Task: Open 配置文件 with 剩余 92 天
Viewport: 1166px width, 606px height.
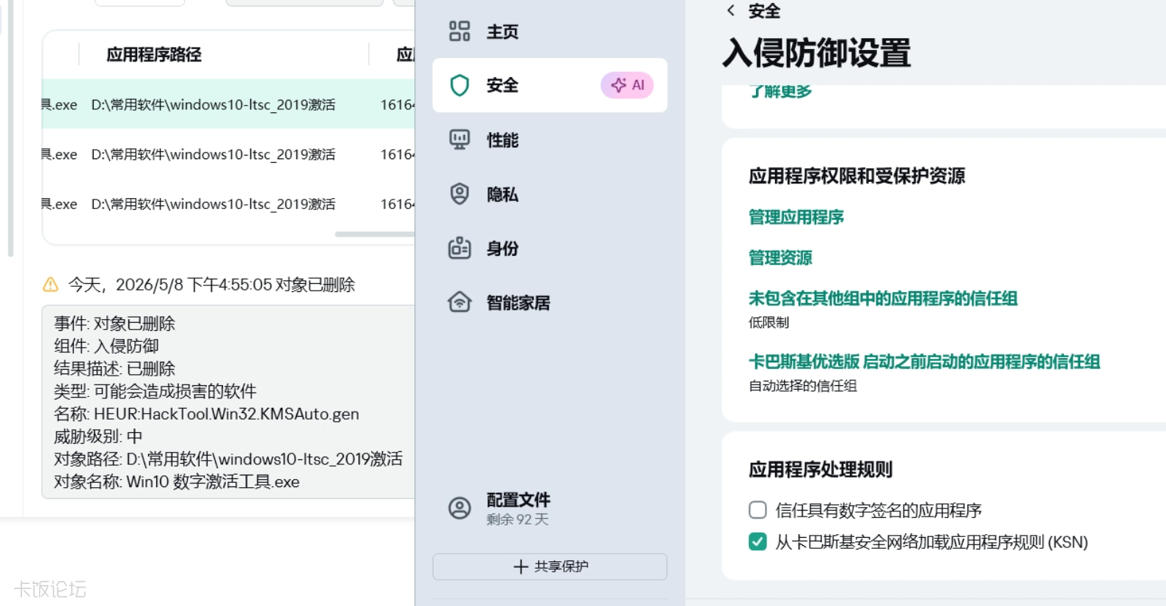Action: [x=550, y=508]
